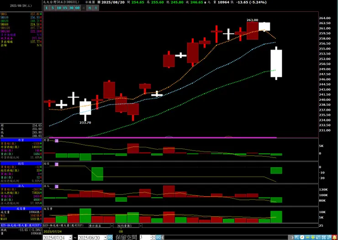Viewport: 338px width, 240px height.
Task: Click the pencil draw icon
Action: [329, 237]
